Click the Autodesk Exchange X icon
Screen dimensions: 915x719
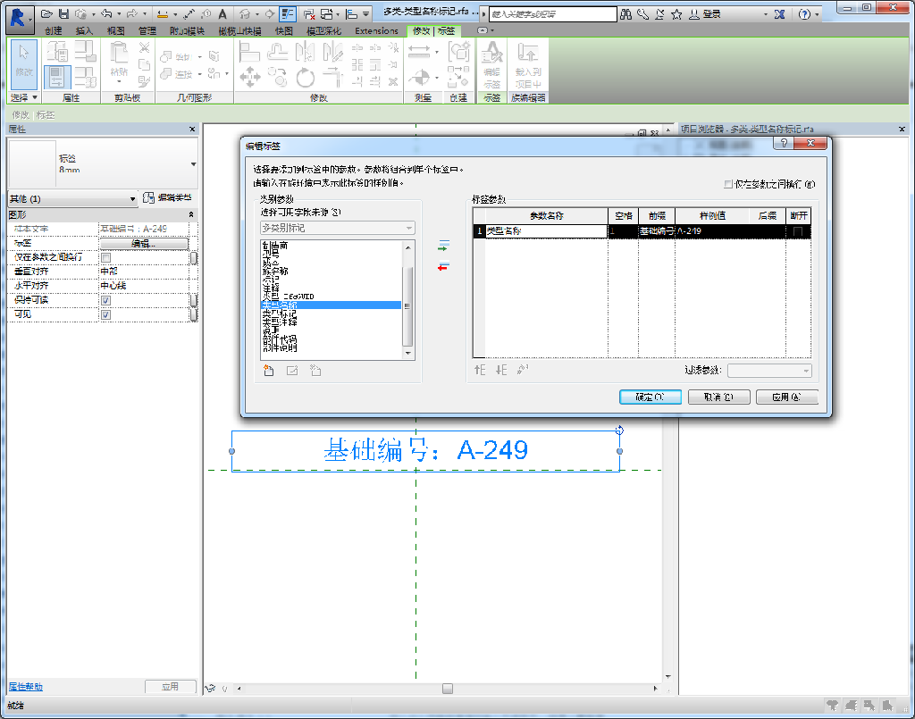779,14
